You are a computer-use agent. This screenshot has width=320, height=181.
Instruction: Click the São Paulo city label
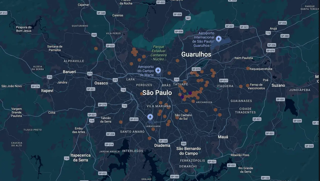(157, 93)
